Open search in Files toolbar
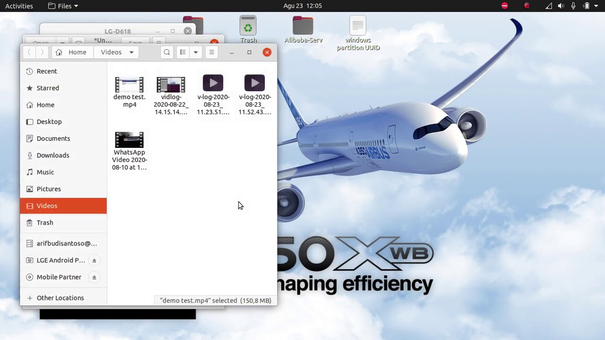The width and height of the screenshot is (605, 340). tap(167, 52)
